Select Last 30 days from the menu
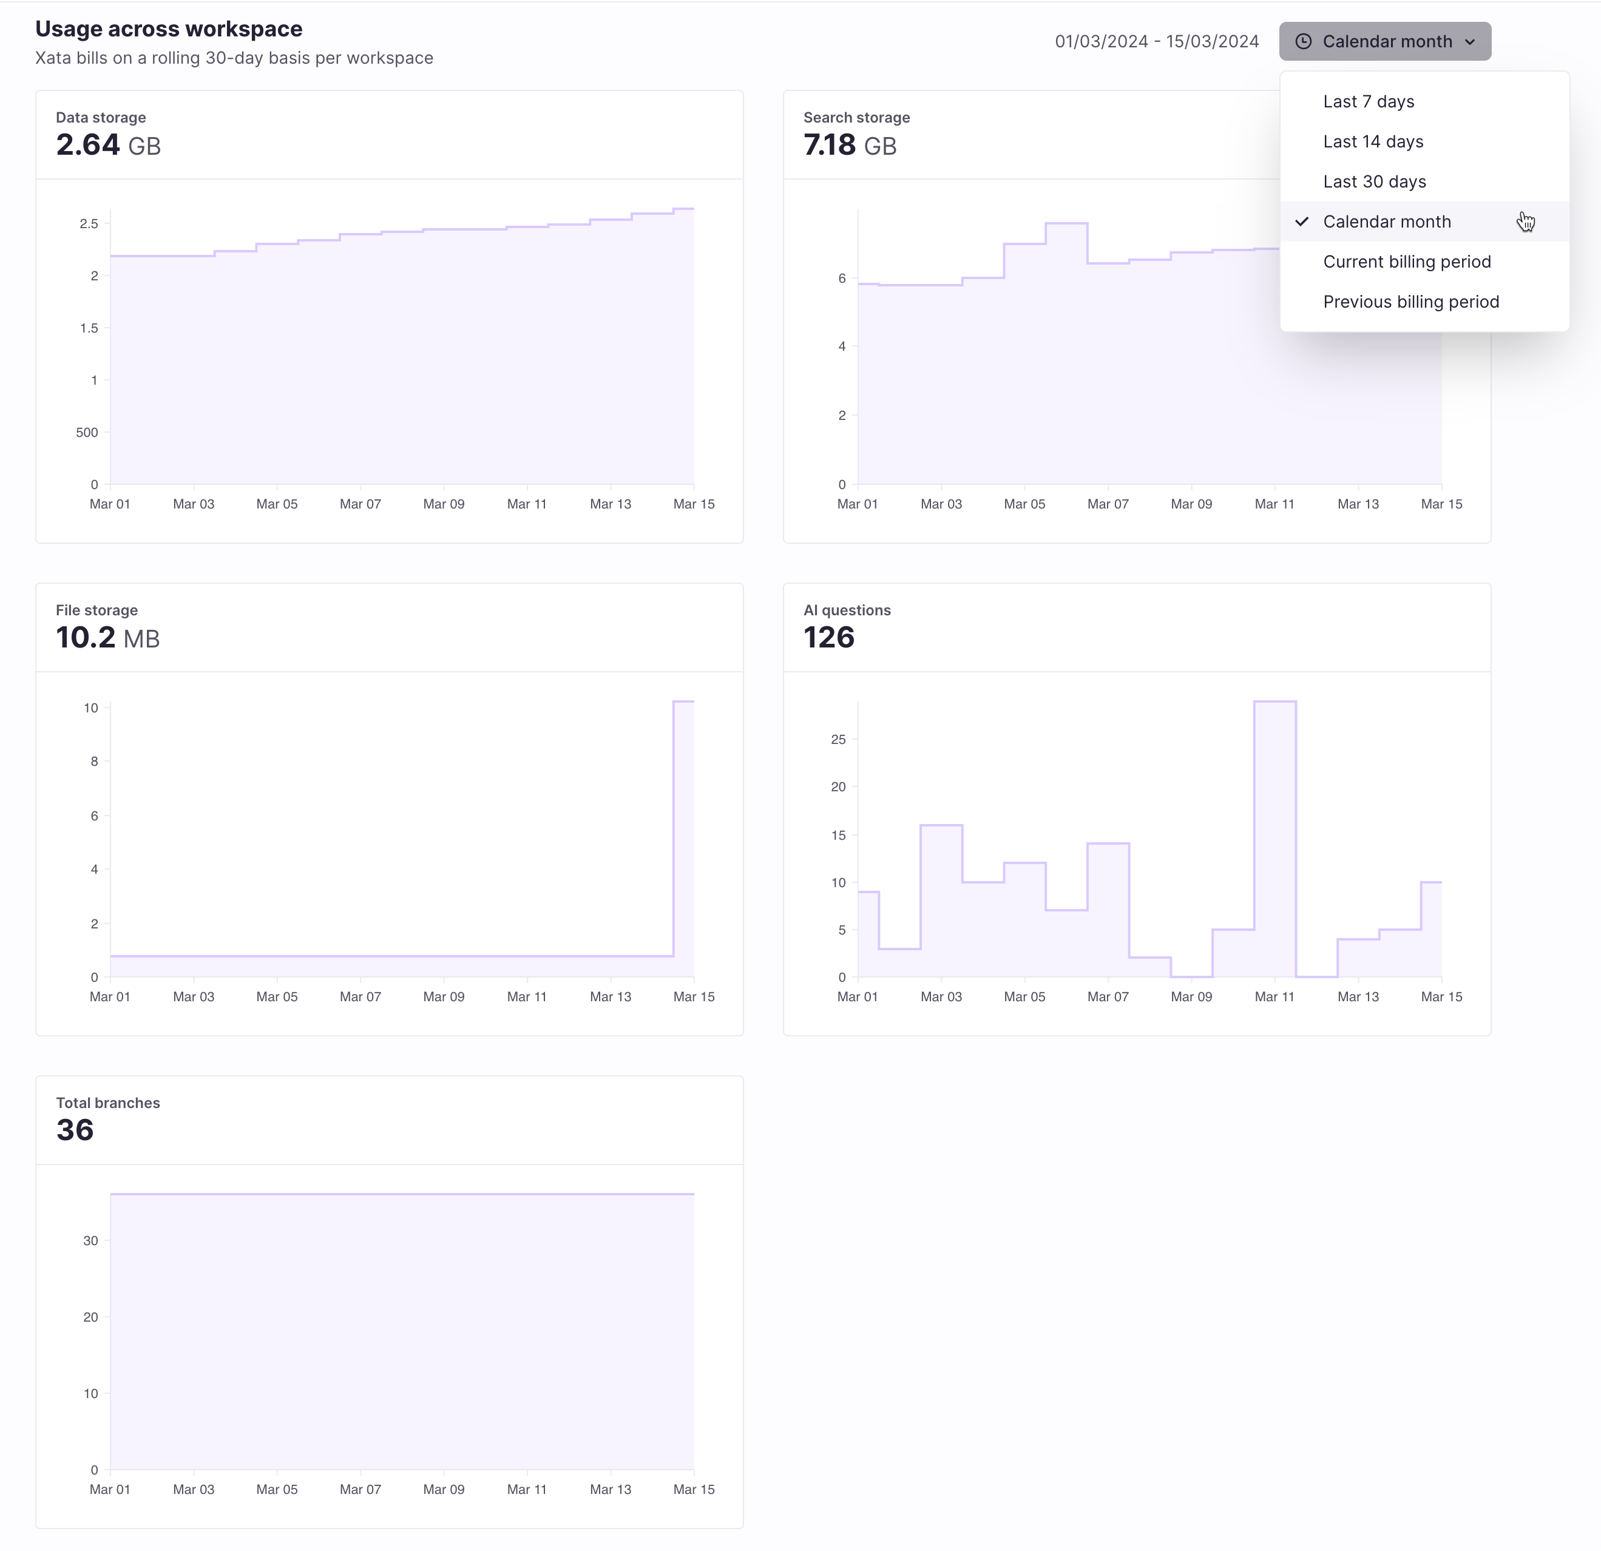Image resolution: width=1601 pixels, height=1551 pixels. (x=1375, y=181)
